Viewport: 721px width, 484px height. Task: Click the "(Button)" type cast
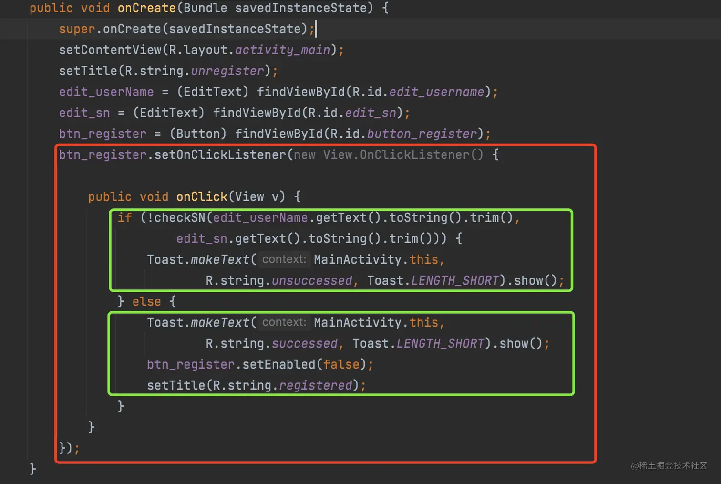[x=198, y=134]
